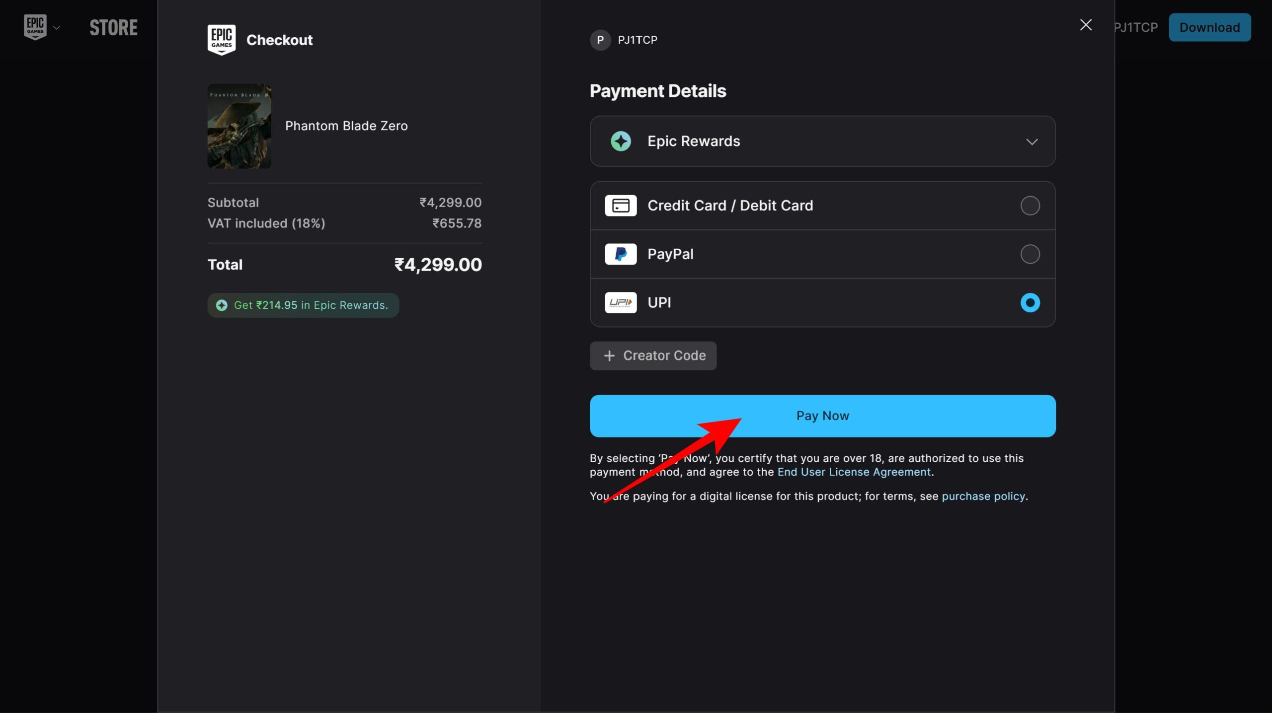Select the UPI radio button
This screenshot has width=1272, height=713.
(1030, 303)
